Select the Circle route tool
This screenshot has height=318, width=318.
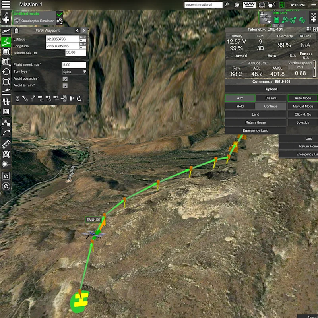click(x=6, y=72)
